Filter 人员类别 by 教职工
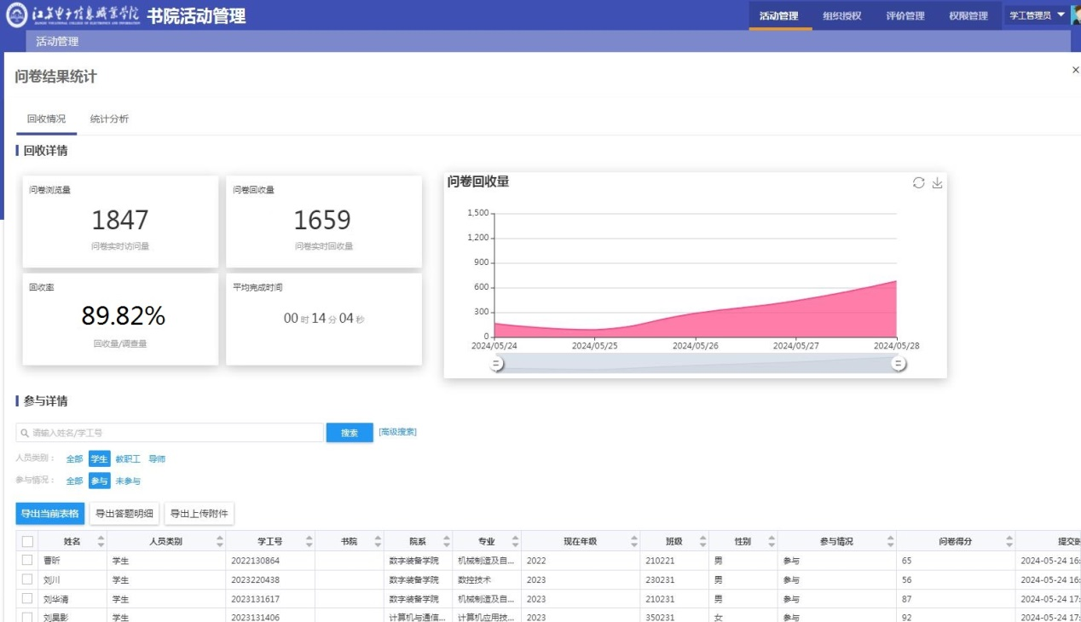1081x622 pixels. (128, 459)
